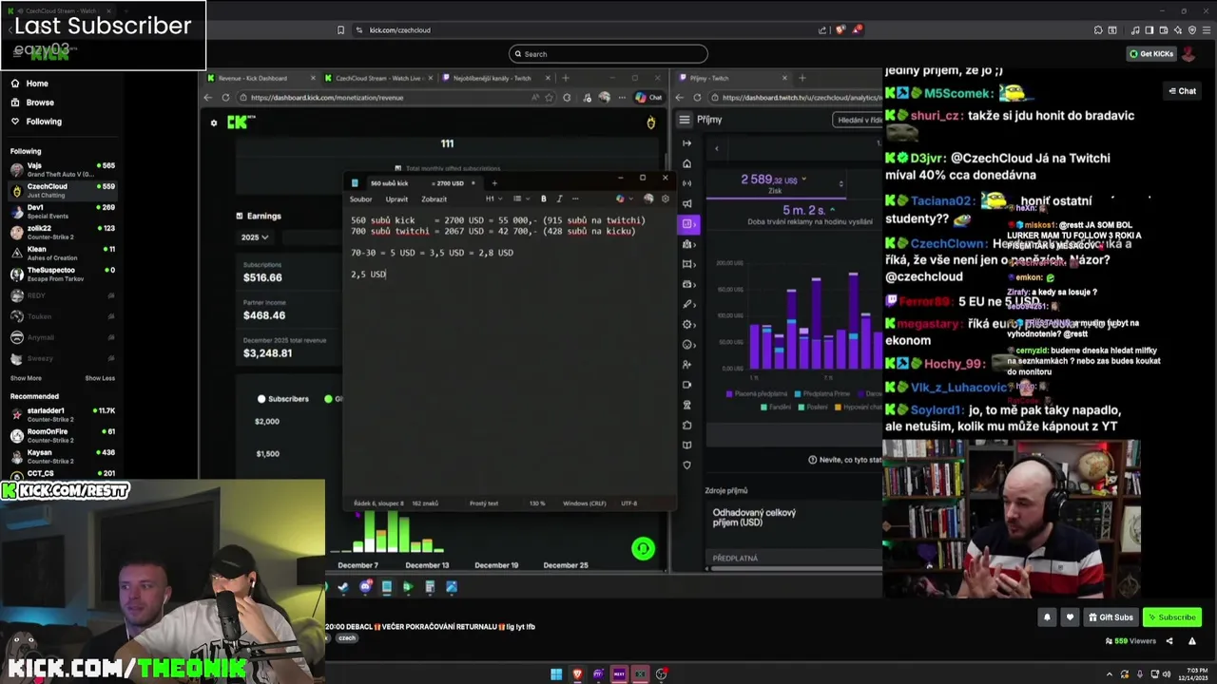The width and height of the screenshot is (1217, 684).
Task: Open Notepad settings gear
Action: coord(665,199)
